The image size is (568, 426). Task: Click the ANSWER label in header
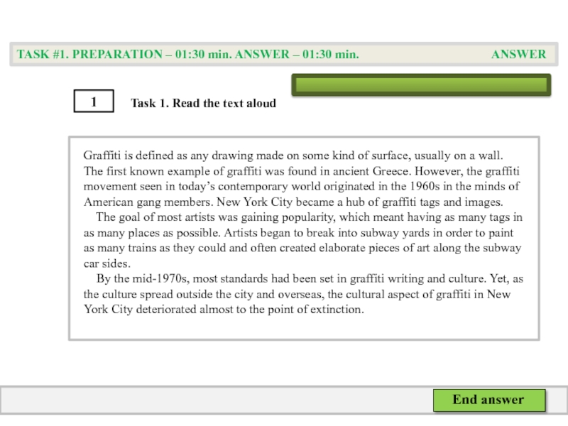[x=518, y=54]
